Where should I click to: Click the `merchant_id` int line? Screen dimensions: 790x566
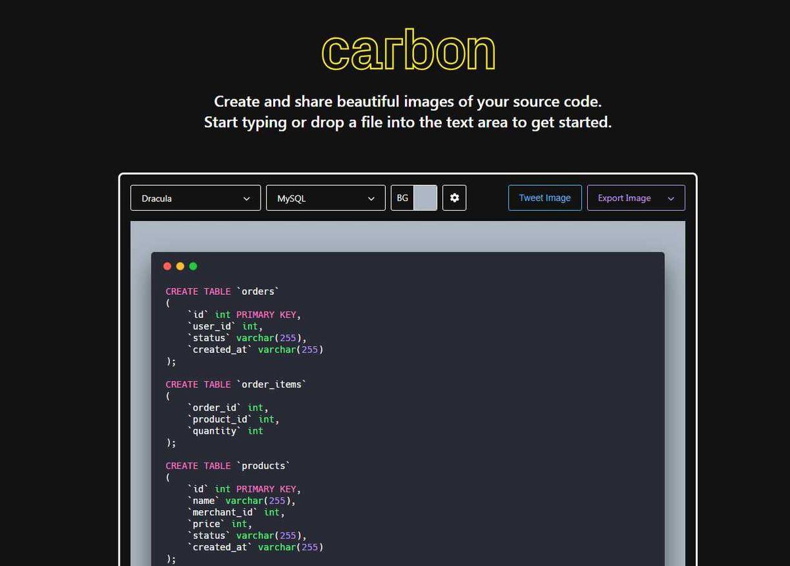coord(236,512)
